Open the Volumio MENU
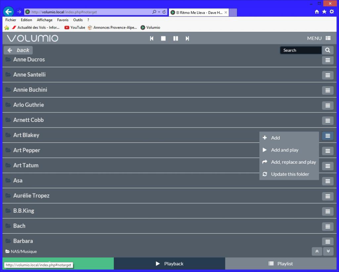Viewport: 339px width, 272px height. 319,38
